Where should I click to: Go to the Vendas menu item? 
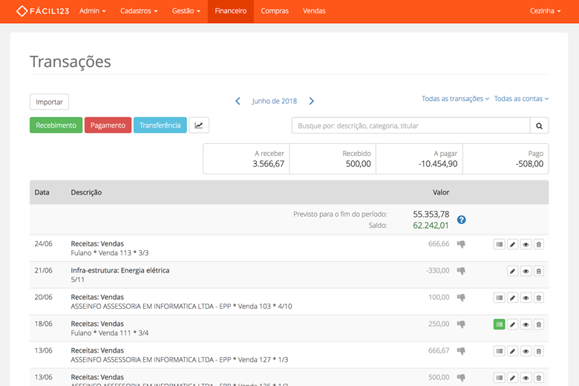coord(314,11)
